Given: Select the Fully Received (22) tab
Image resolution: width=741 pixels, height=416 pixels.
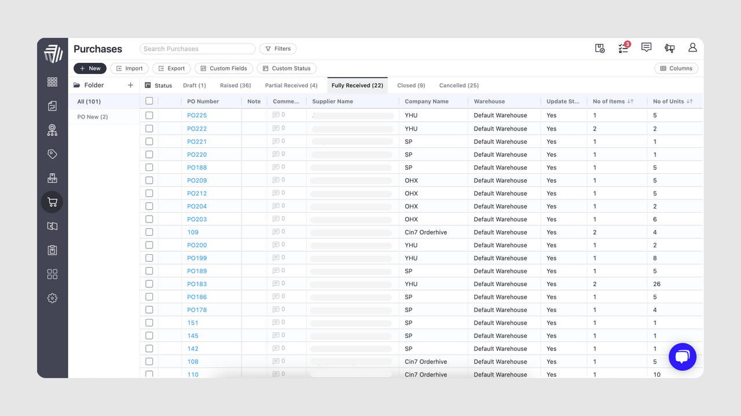Looking at the screenshot, I should click(x=357, y=86).
